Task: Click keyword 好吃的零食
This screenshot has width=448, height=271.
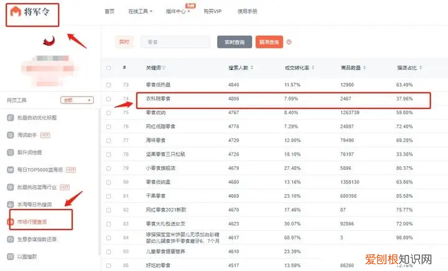Action: [x=158, y=265]
